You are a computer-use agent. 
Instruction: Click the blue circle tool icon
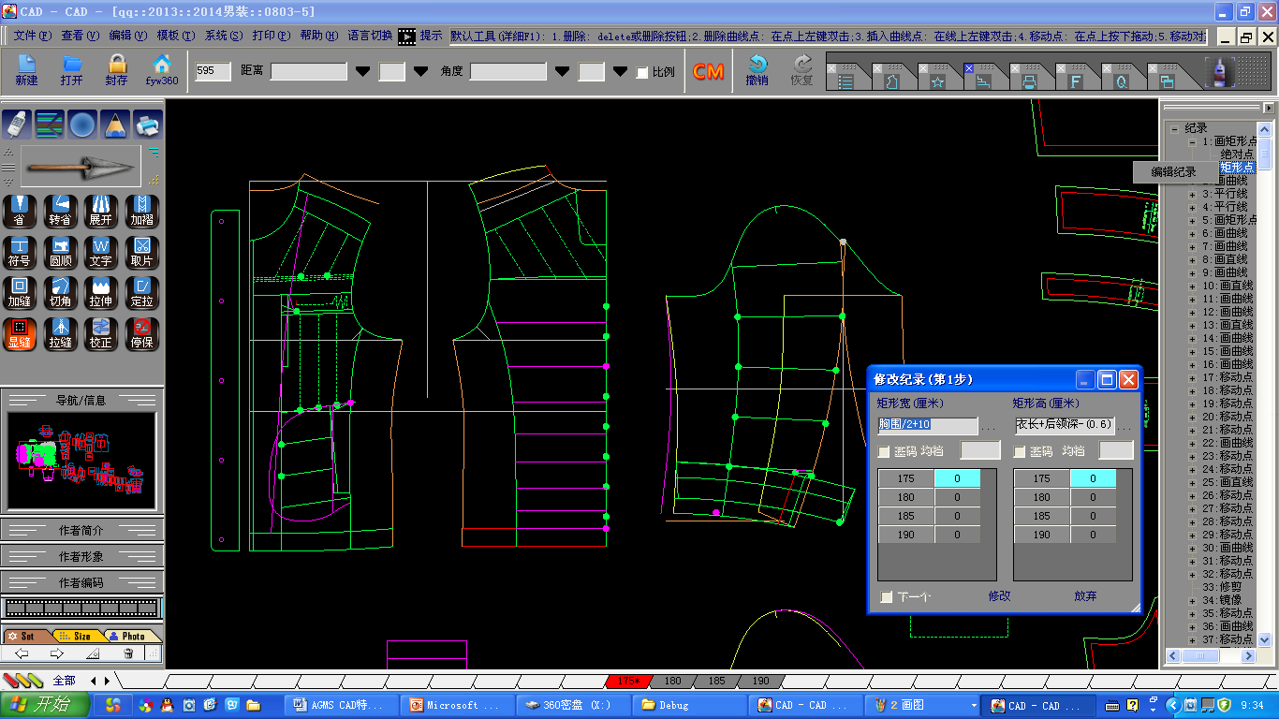point(82,124)
